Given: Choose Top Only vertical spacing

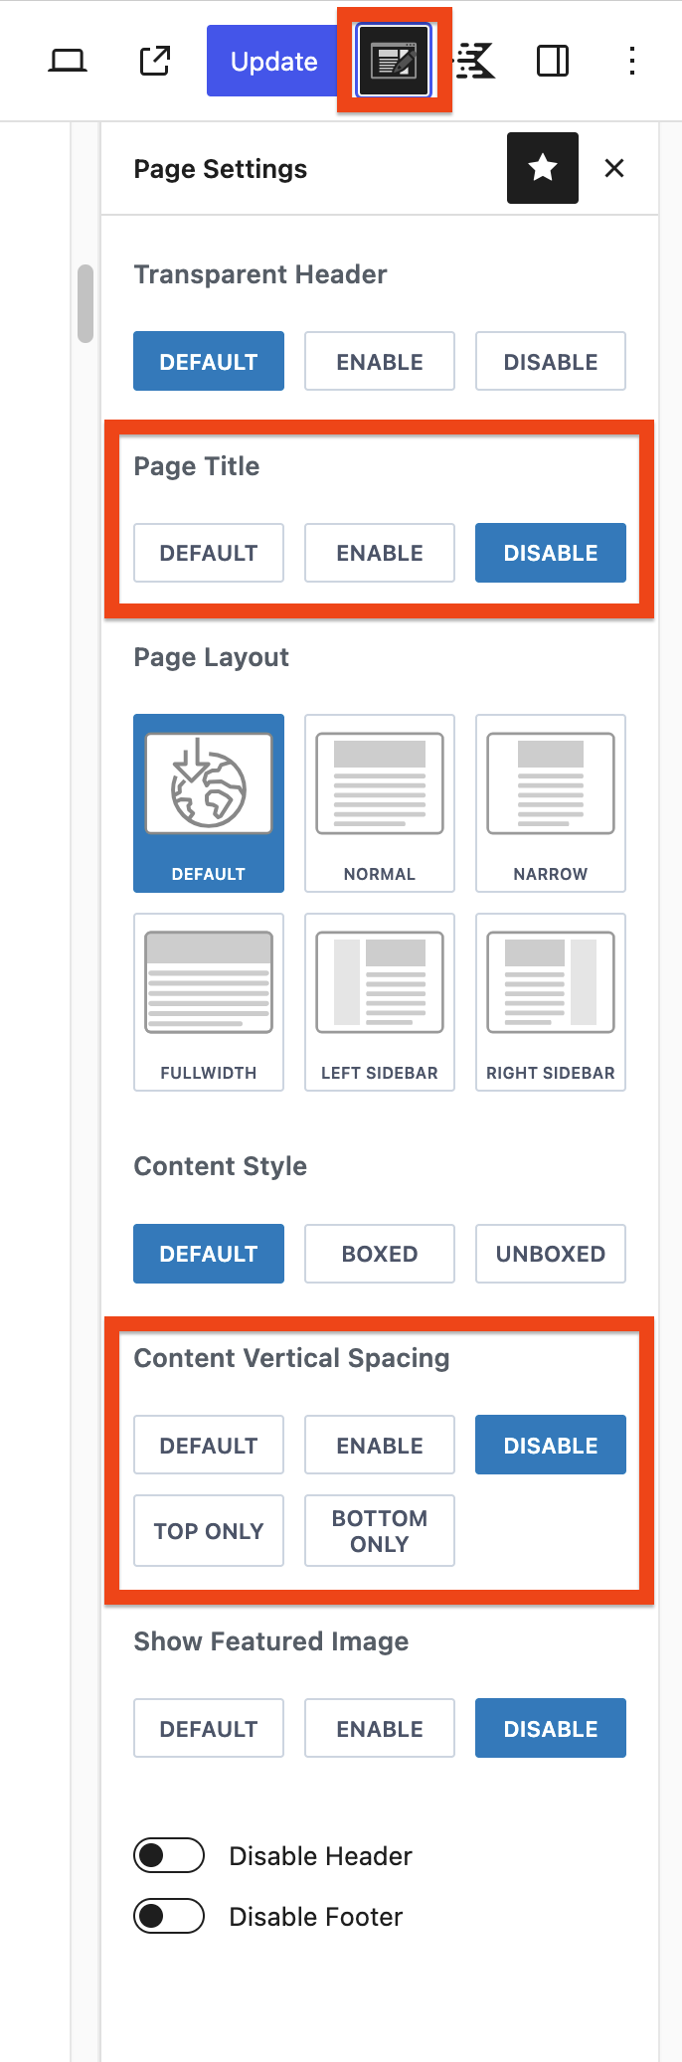Looking at the screenshot, I should click(209, 1531).
